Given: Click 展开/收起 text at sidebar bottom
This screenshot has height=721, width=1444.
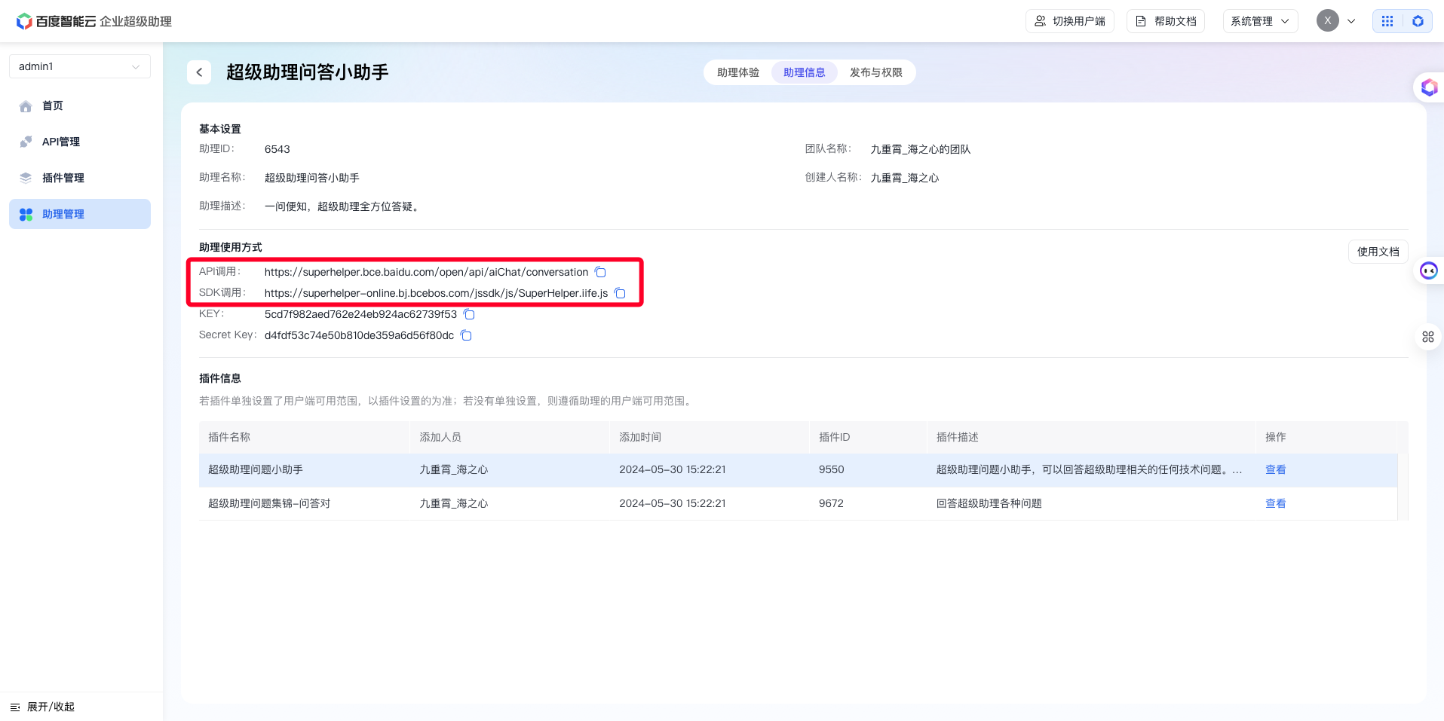Looking at the screenshot, I should coord(51,707).
